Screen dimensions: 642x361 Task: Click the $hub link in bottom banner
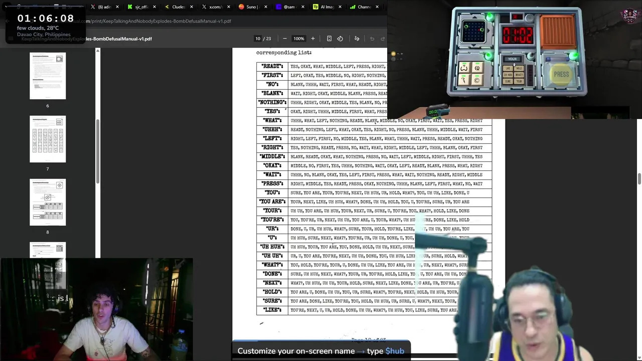[x=395, y=351]
